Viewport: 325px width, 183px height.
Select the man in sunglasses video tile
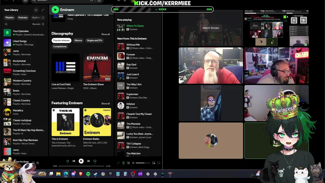[x=211, y=103]
